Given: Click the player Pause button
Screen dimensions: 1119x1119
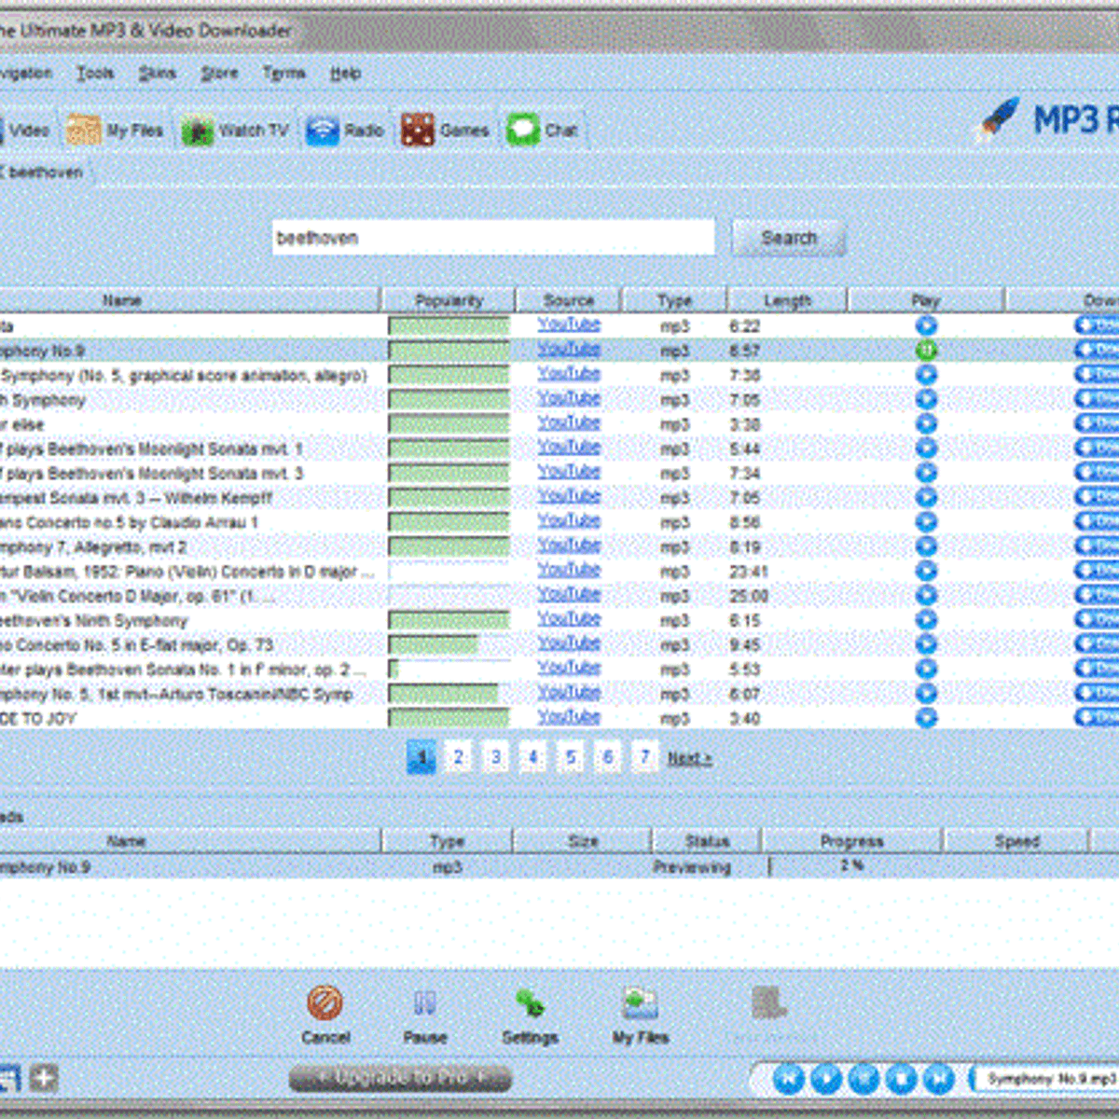Looking at the screenshot, I should [x=863, y=1079].
